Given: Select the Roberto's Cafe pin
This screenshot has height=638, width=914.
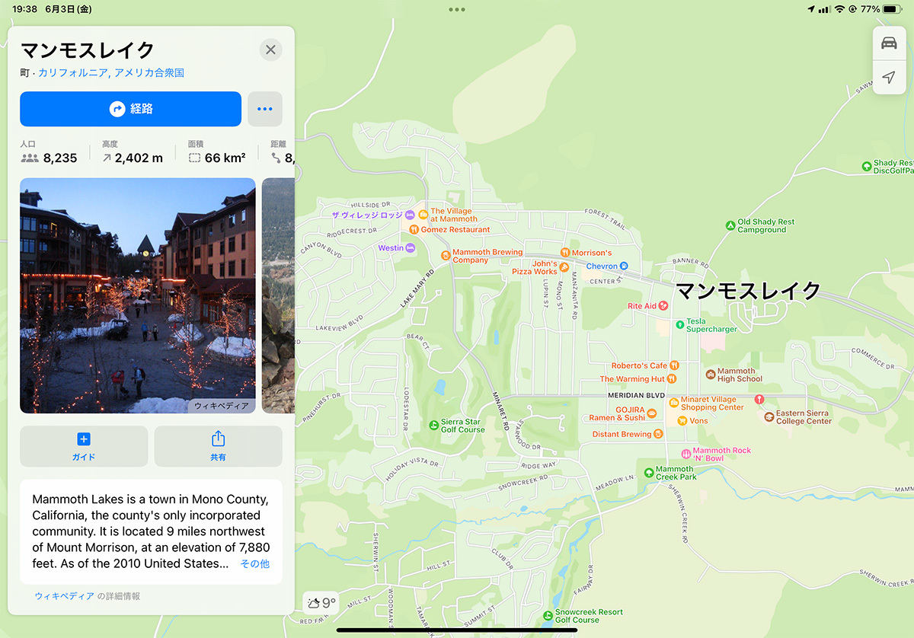Looking at the screenshot, I should (x=673, y=366).
